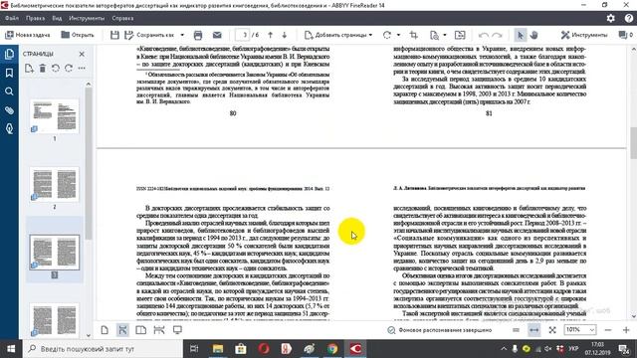Zoom out with the minus button

tap(608, 330)
